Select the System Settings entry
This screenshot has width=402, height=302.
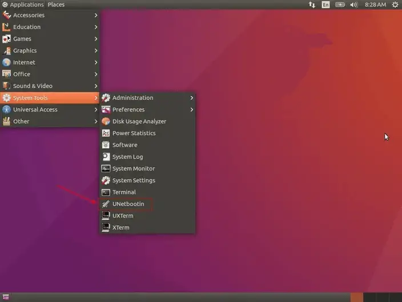[x=147, y=181]
